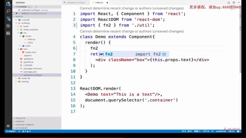Image resolution: width=246 pixels, height=138 pixels.
Task: Click the code lens text above line 1
Action: pos(131,8)
